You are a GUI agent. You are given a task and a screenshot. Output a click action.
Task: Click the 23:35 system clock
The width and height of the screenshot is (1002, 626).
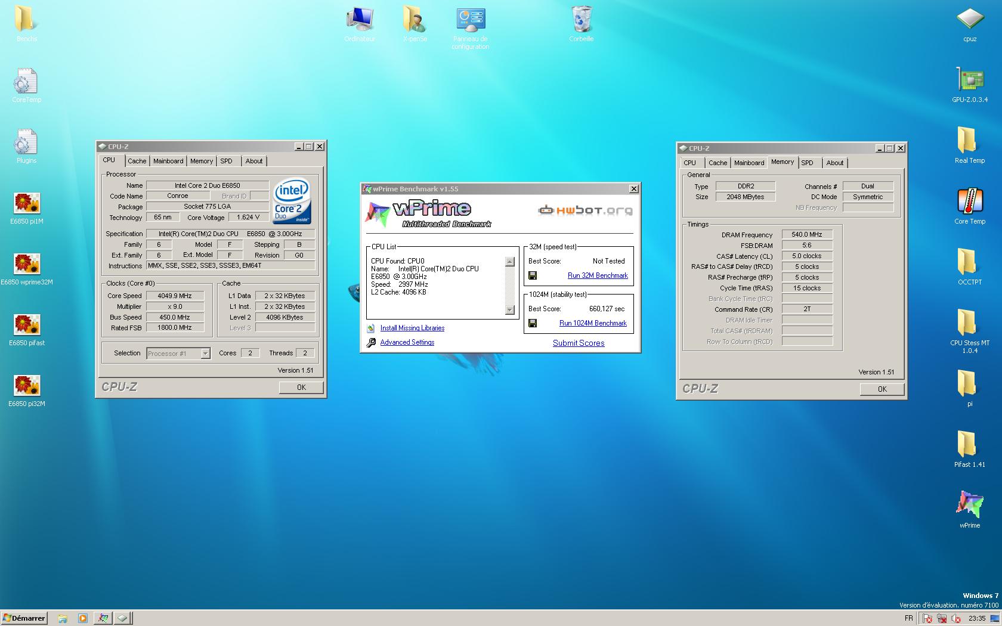pyautogui.click(x=977, y=618)
